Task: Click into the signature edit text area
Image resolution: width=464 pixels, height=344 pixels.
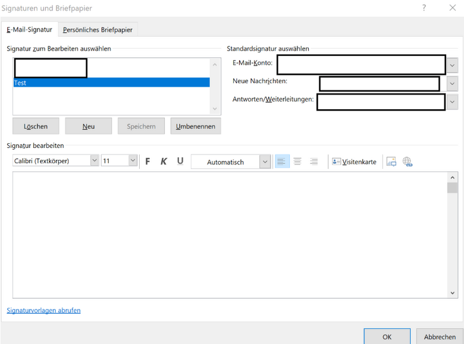Action: [230, 235]
